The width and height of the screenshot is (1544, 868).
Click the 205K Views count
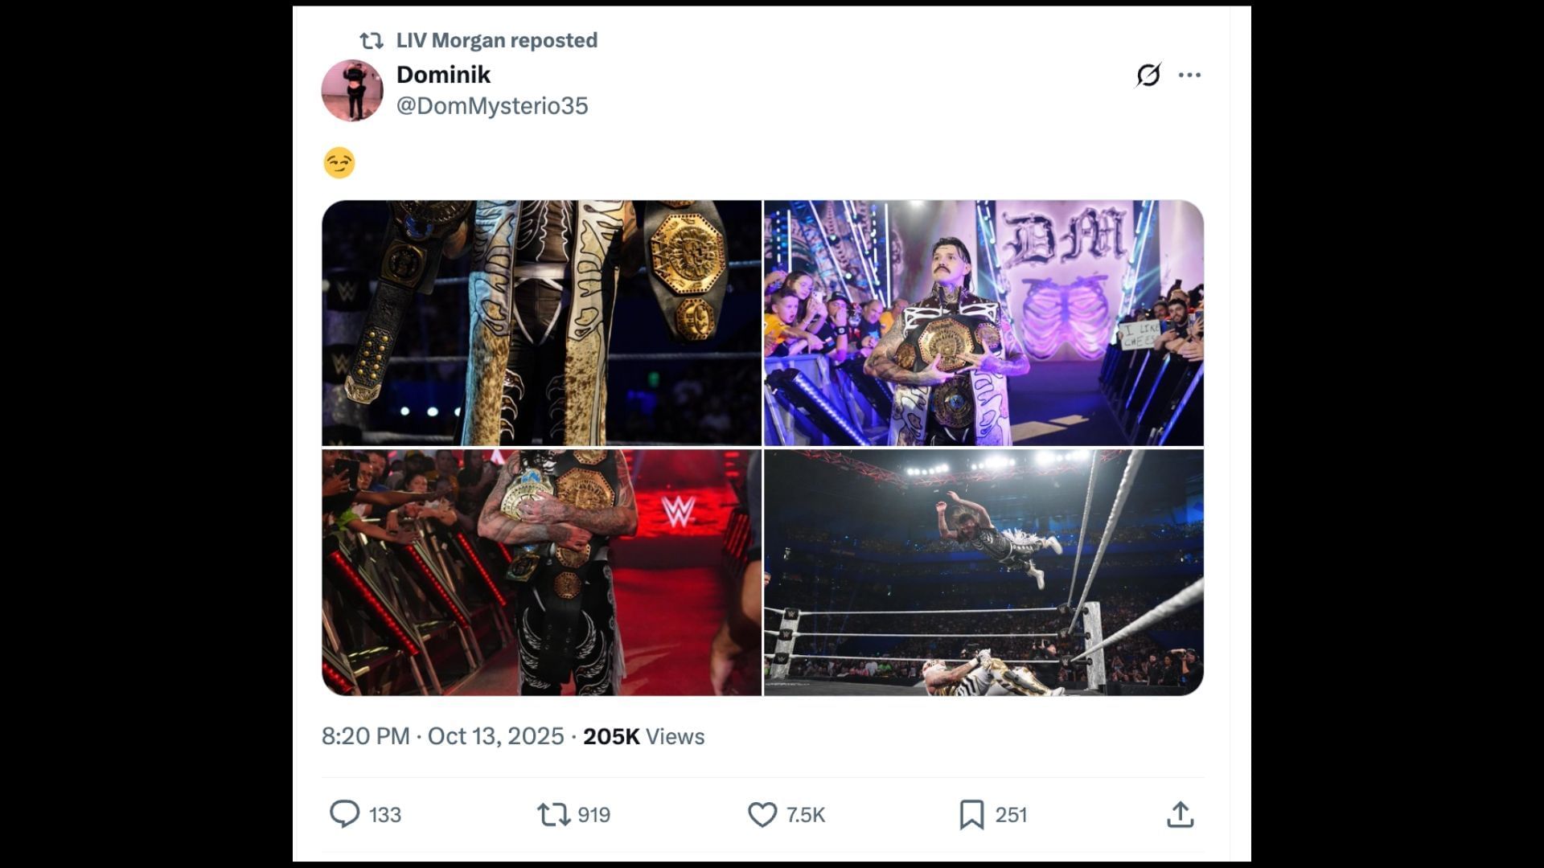click(x=643, y=736)
